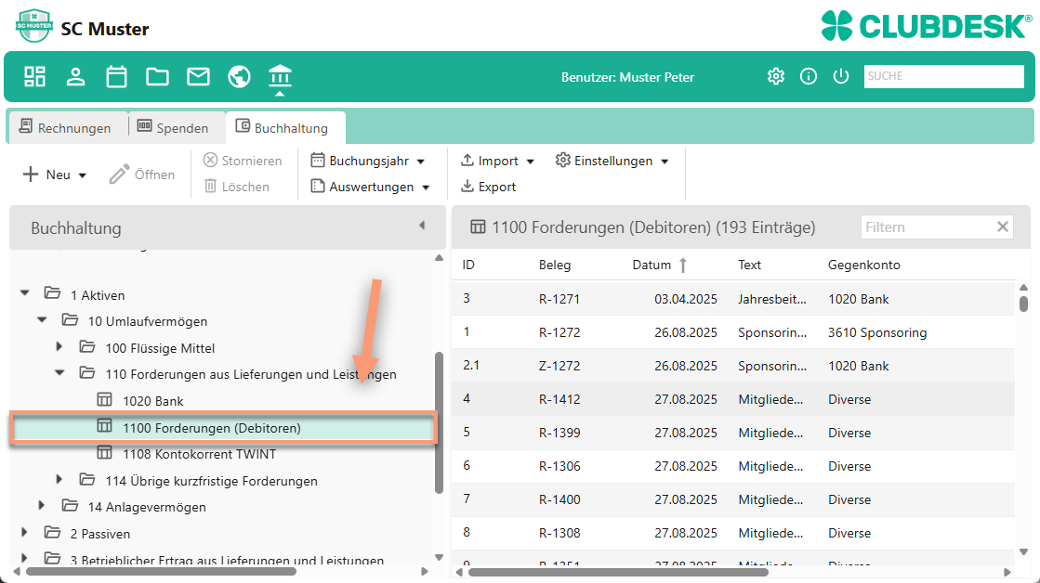Clear the Filtern field with X
Image resolution: width=1040 pixels, height=583 pixels.
tap(1002, 227)
